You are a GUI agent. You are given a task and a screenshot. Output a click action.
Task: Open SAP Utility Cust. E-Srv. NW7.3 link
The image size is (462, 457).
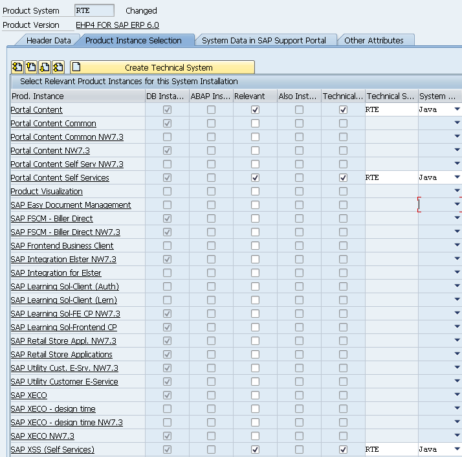point(64,368)
